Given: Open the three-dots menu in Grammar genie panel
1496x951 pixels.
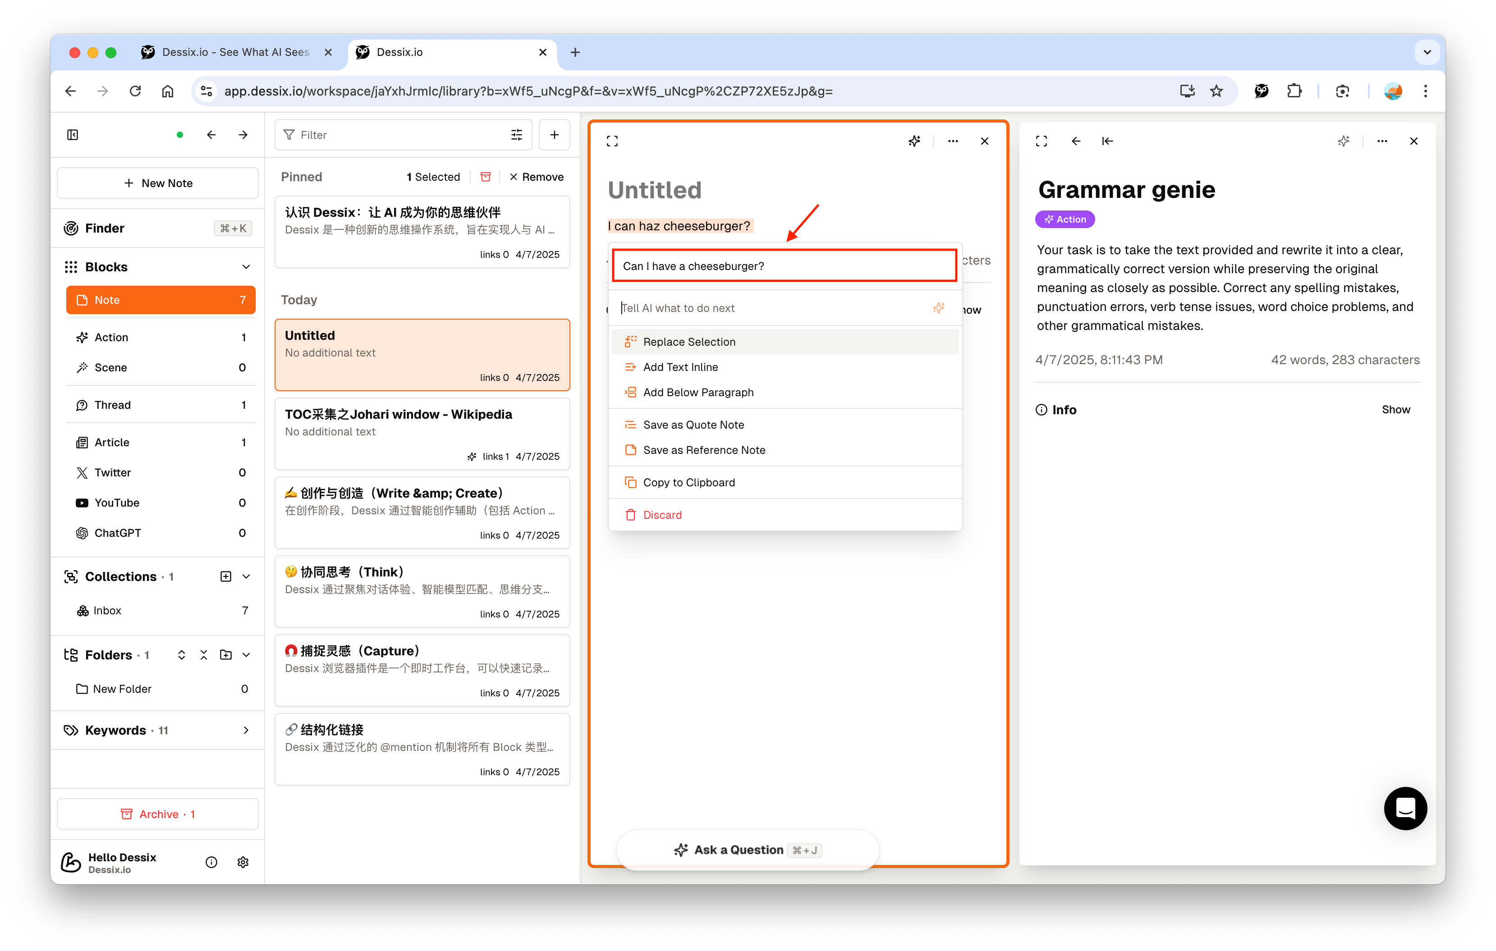Looking at the screenshot, I should pos(1381,141).
